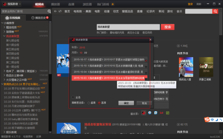Screen dimensions: 223x139
Task: Click the orange plus add-tab icon
Action: pos(113,4)
